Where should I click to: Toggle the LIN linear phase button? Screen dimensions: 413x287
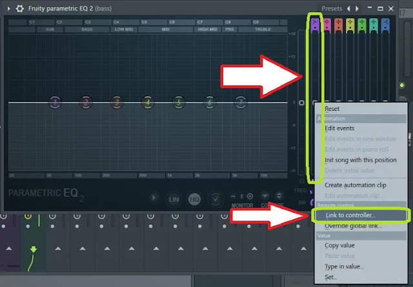pos(174,199)
